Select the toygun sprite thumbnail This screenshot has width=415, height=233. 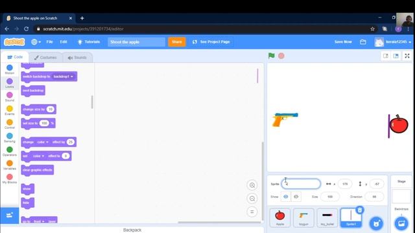tap(303, 217)
